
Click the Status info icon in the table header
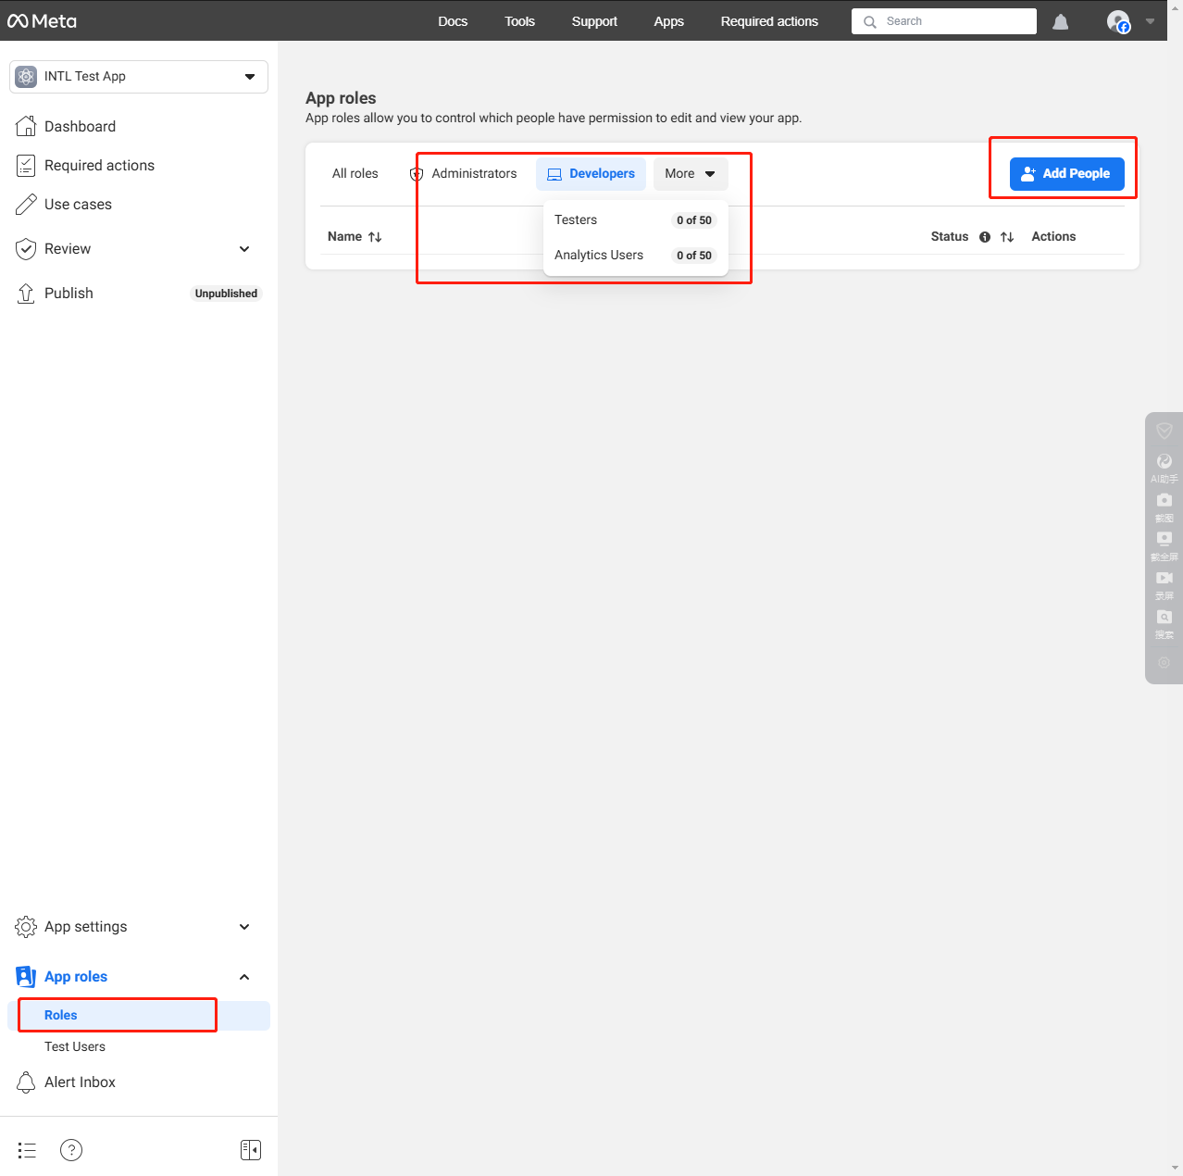(984, 237)
